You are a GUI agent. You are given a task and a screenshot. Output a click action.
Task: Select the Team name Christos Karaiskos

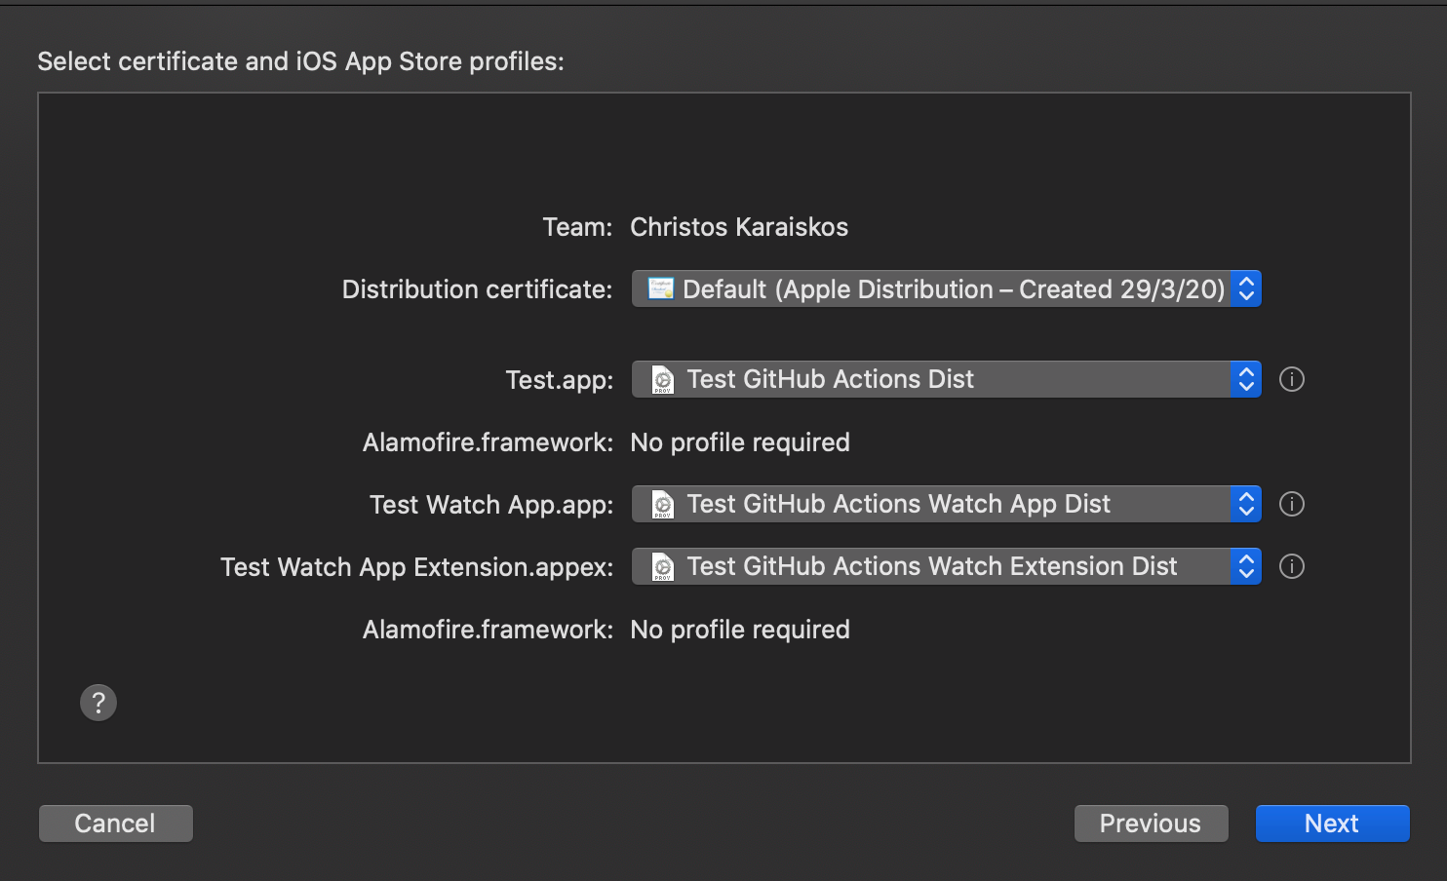tap(739, 226)
